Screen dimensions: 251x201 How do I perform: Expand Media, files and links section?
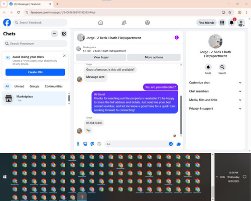(215, 100)
